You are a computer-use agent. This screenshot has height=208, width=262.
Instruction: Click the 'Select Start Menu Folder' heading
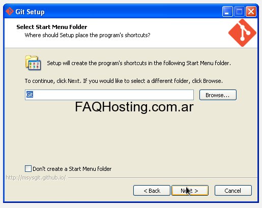click(x=52, y=27)
